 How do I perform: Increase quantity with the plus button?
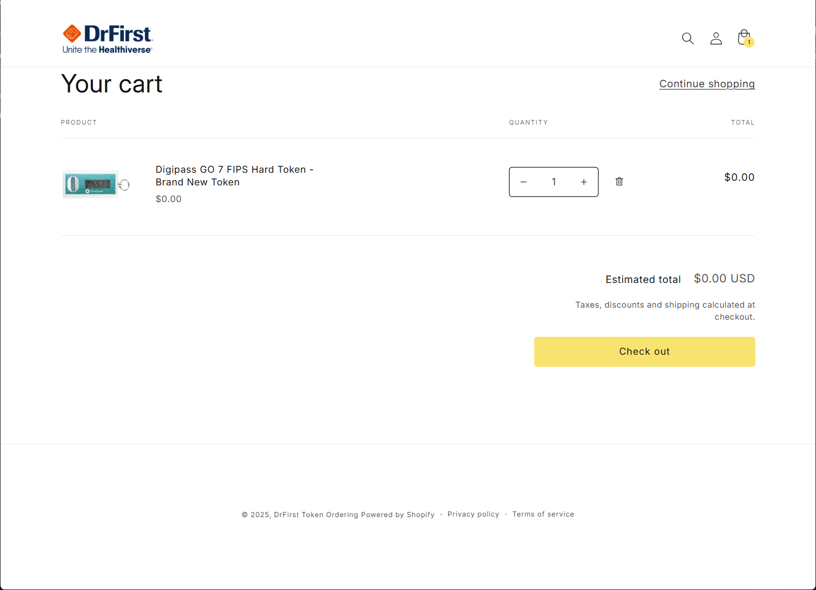[584, 182]
